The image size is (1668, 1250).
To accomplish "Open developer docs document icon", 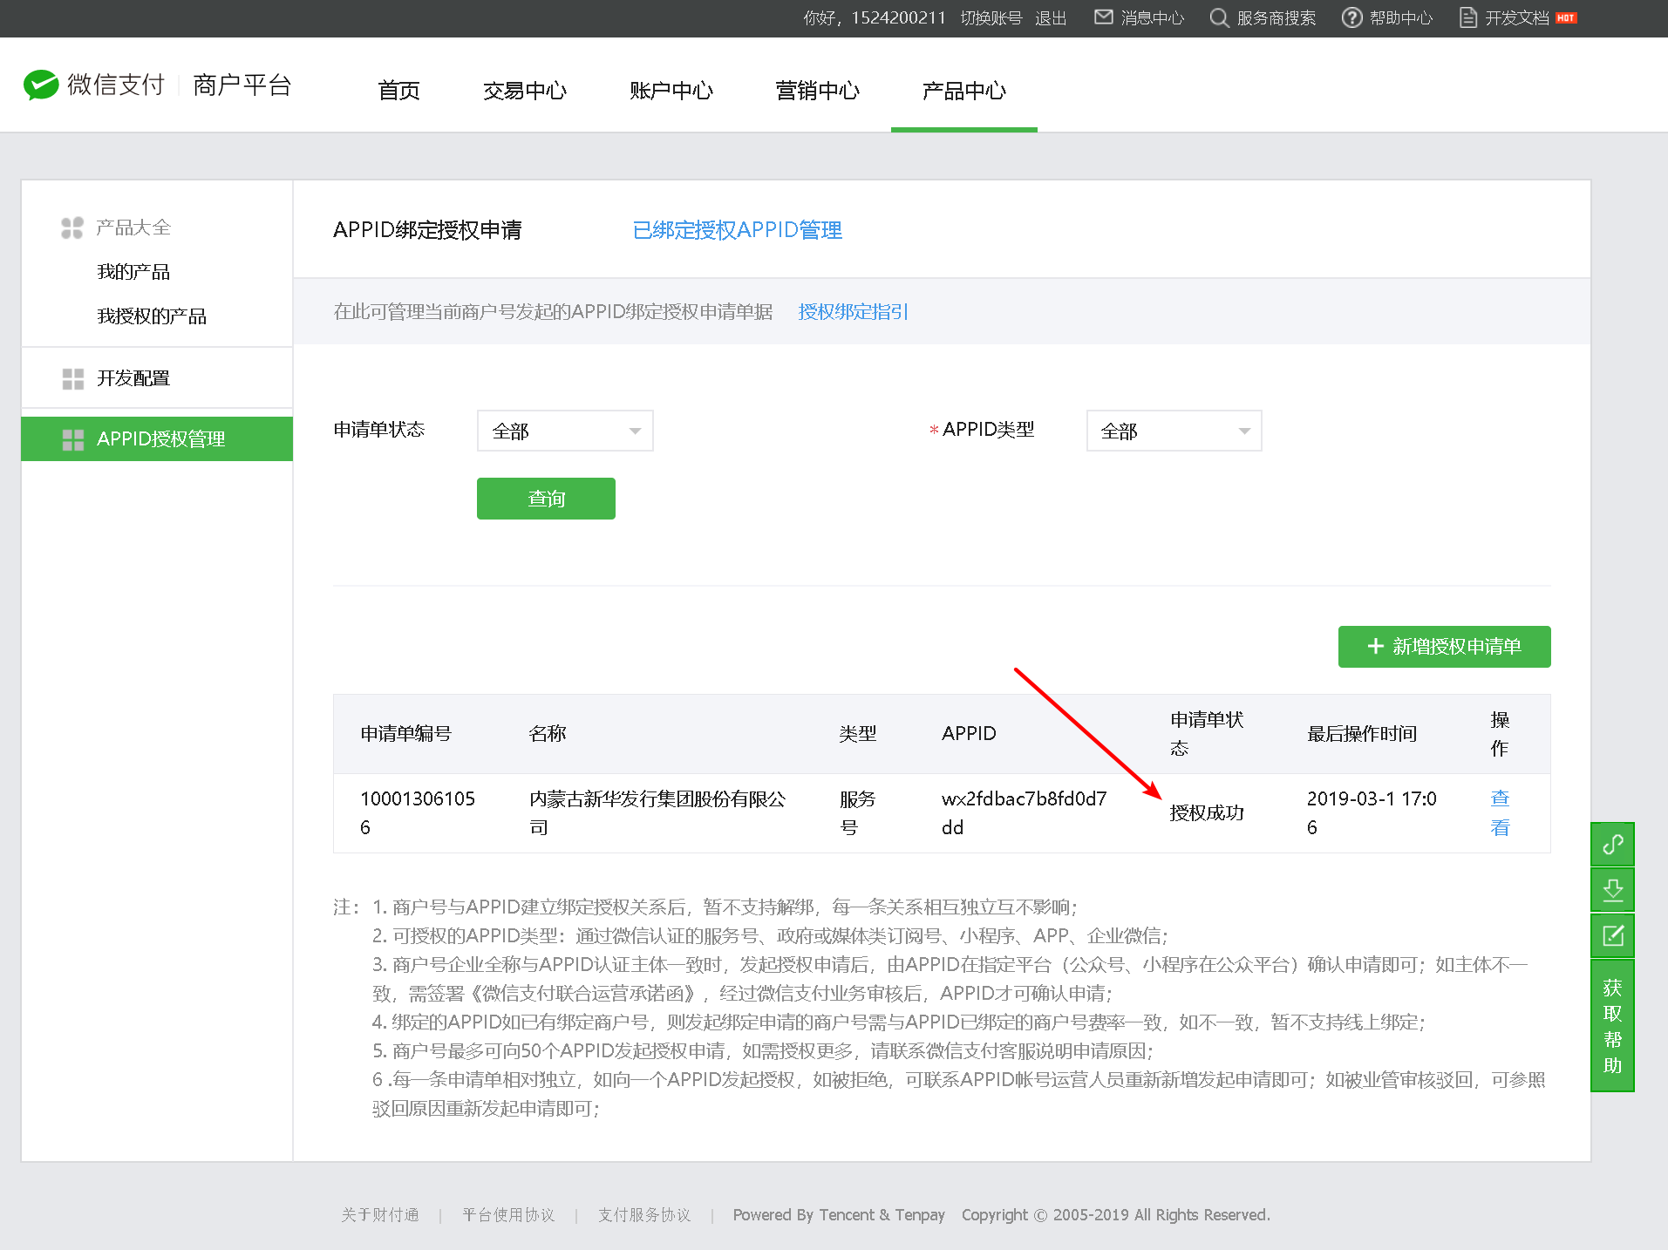I will coord(1468,17).
